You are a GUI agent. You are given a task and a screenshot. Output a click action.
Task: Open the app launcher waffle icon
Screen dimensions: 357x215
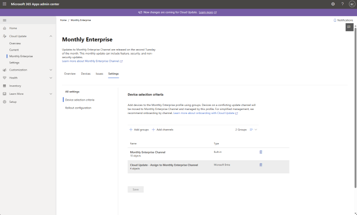[x=4, y=4]
